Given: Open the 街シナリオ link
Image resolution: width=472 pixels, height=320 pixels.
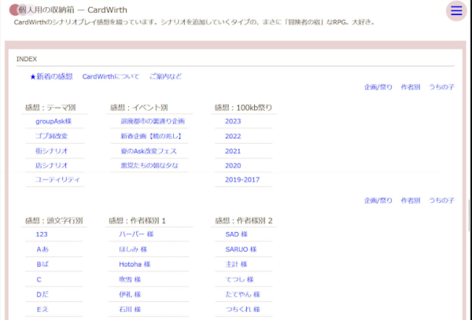Looking at the screenshot, I should tap(51, 151).
